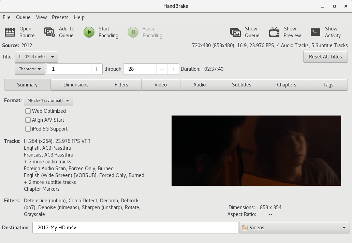Click the Show Activity label
Screen dimensions: 352x243
(x=333, y=32)
